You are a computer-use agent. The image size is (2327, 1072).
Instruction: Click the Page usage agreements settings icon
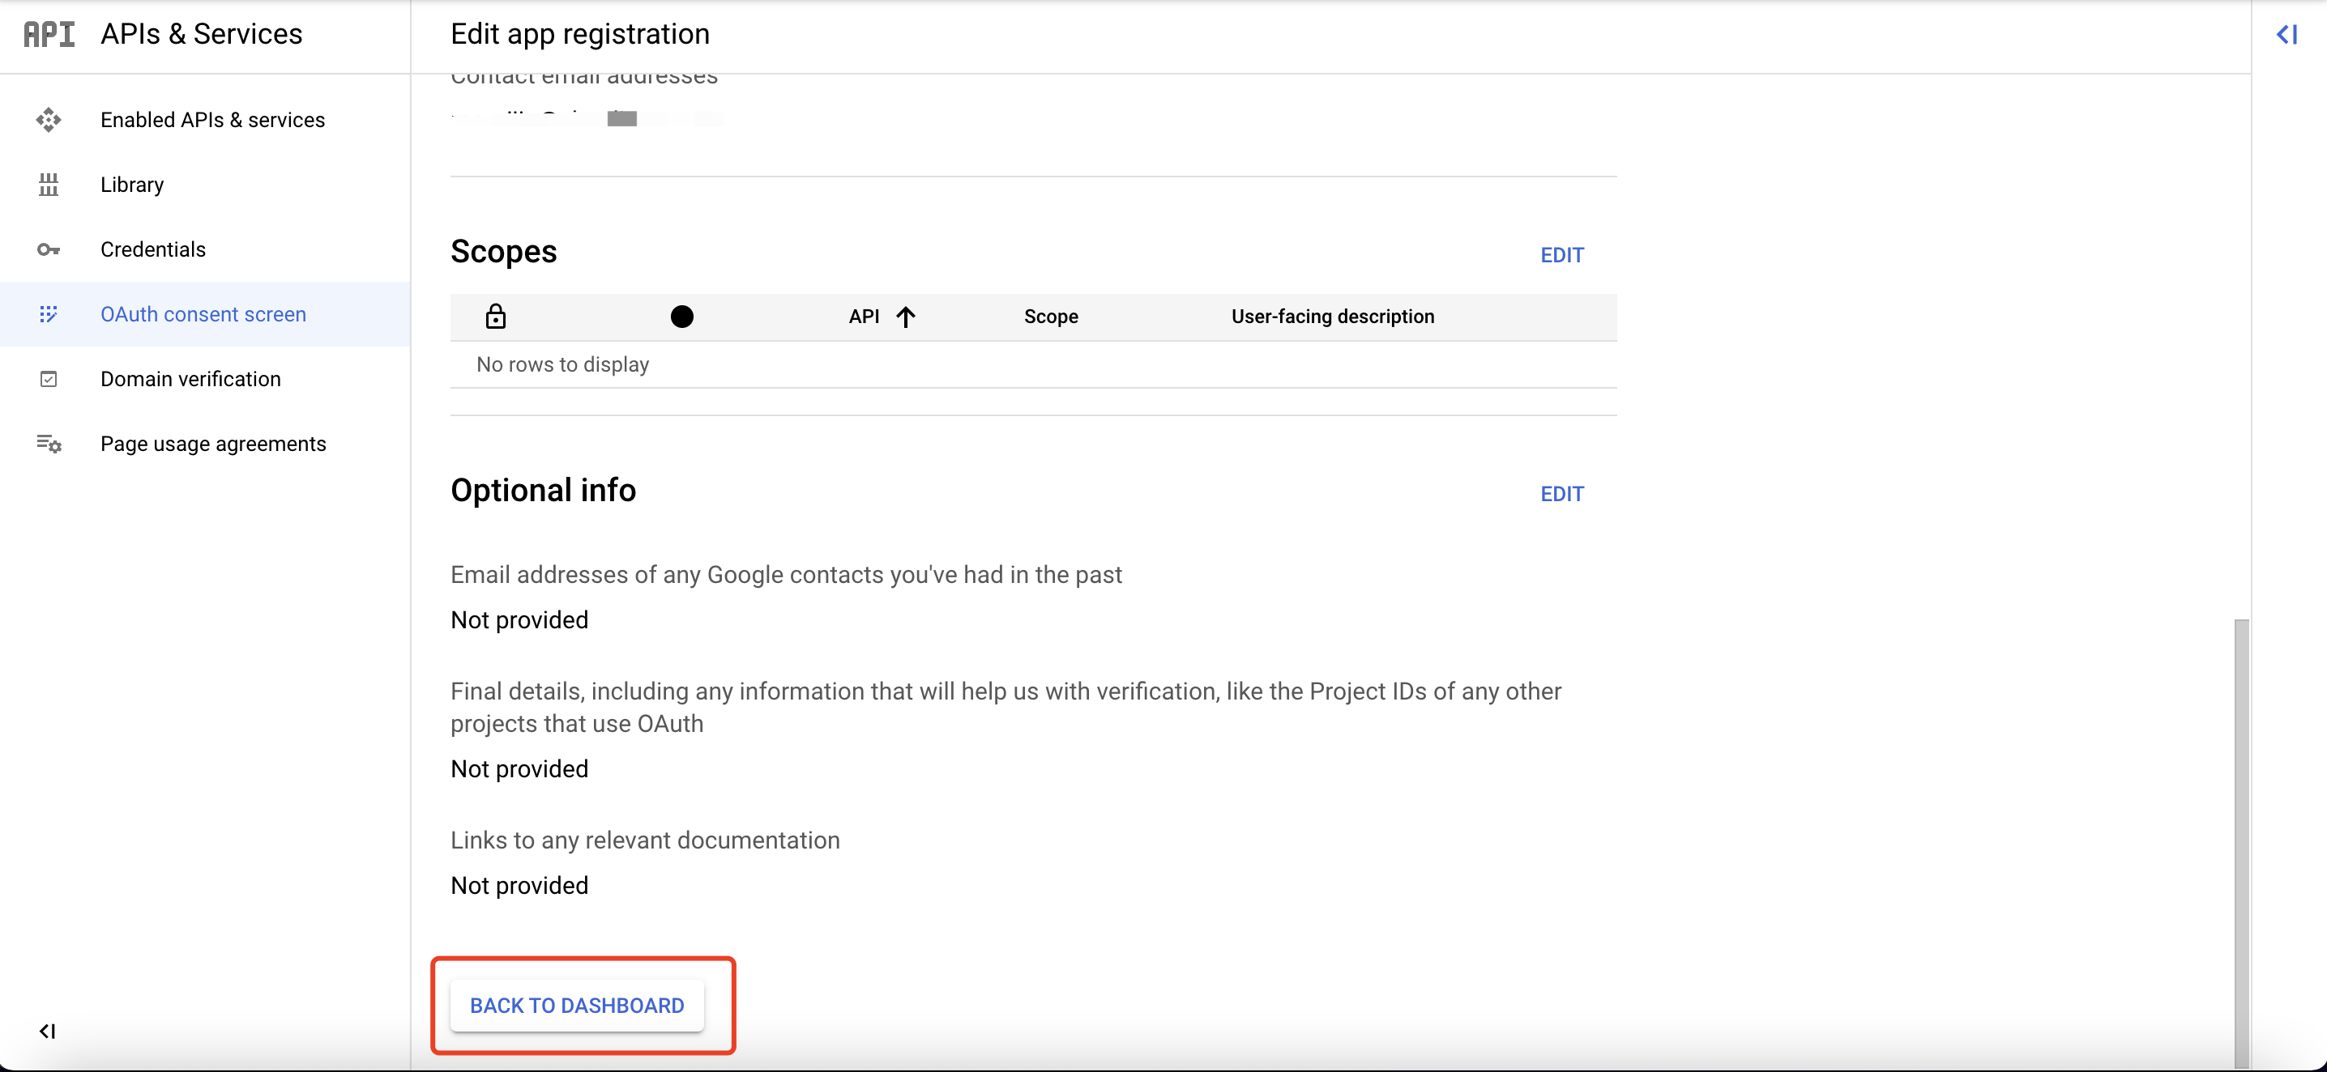click(x=49, y=444)
